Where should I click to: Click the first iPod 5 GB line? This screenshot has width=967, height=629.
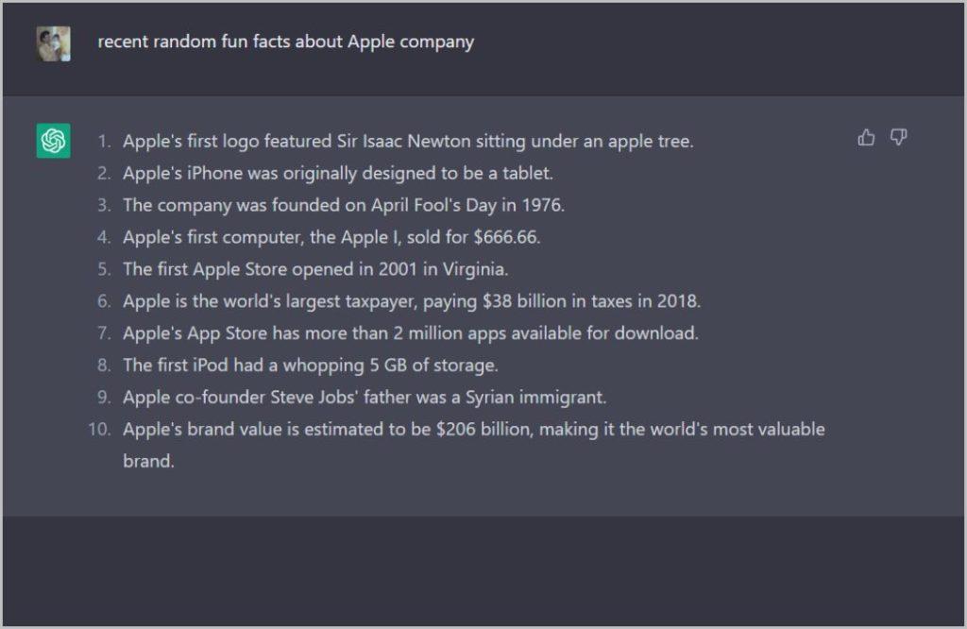point(310,365)
